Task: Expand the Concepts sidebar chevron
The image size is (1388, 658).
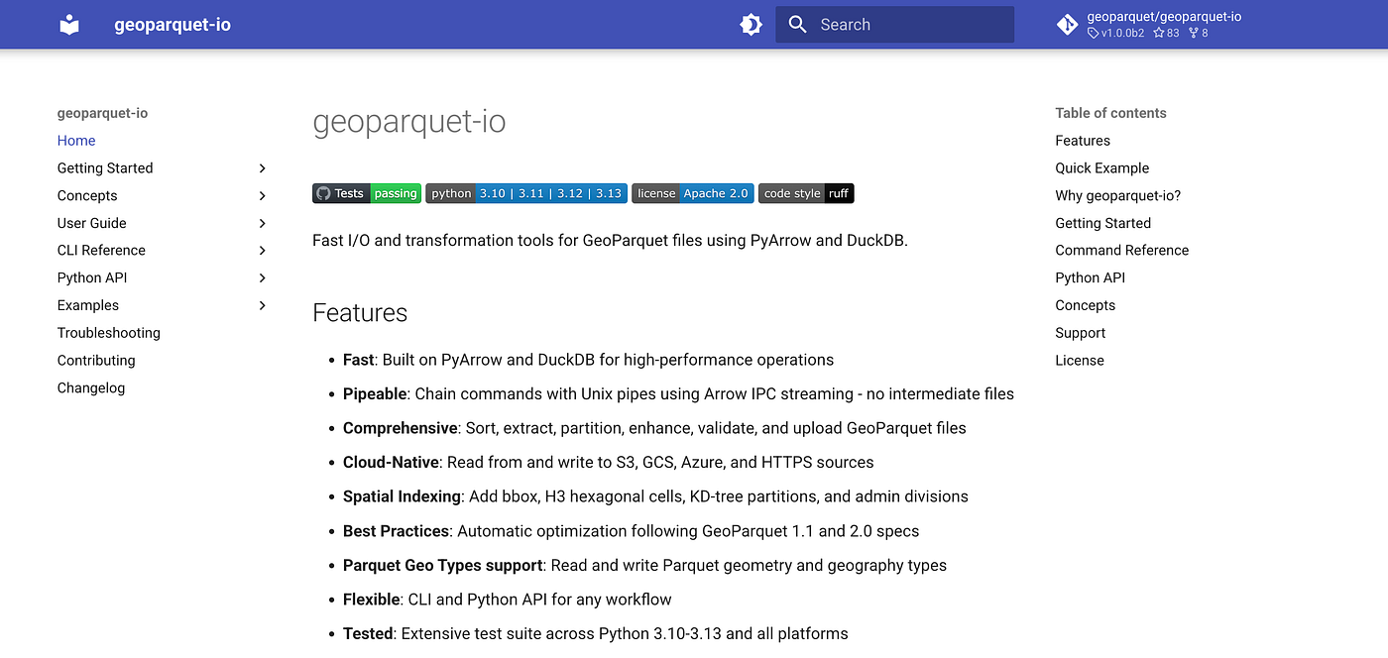Action: [x=262, y=196]
